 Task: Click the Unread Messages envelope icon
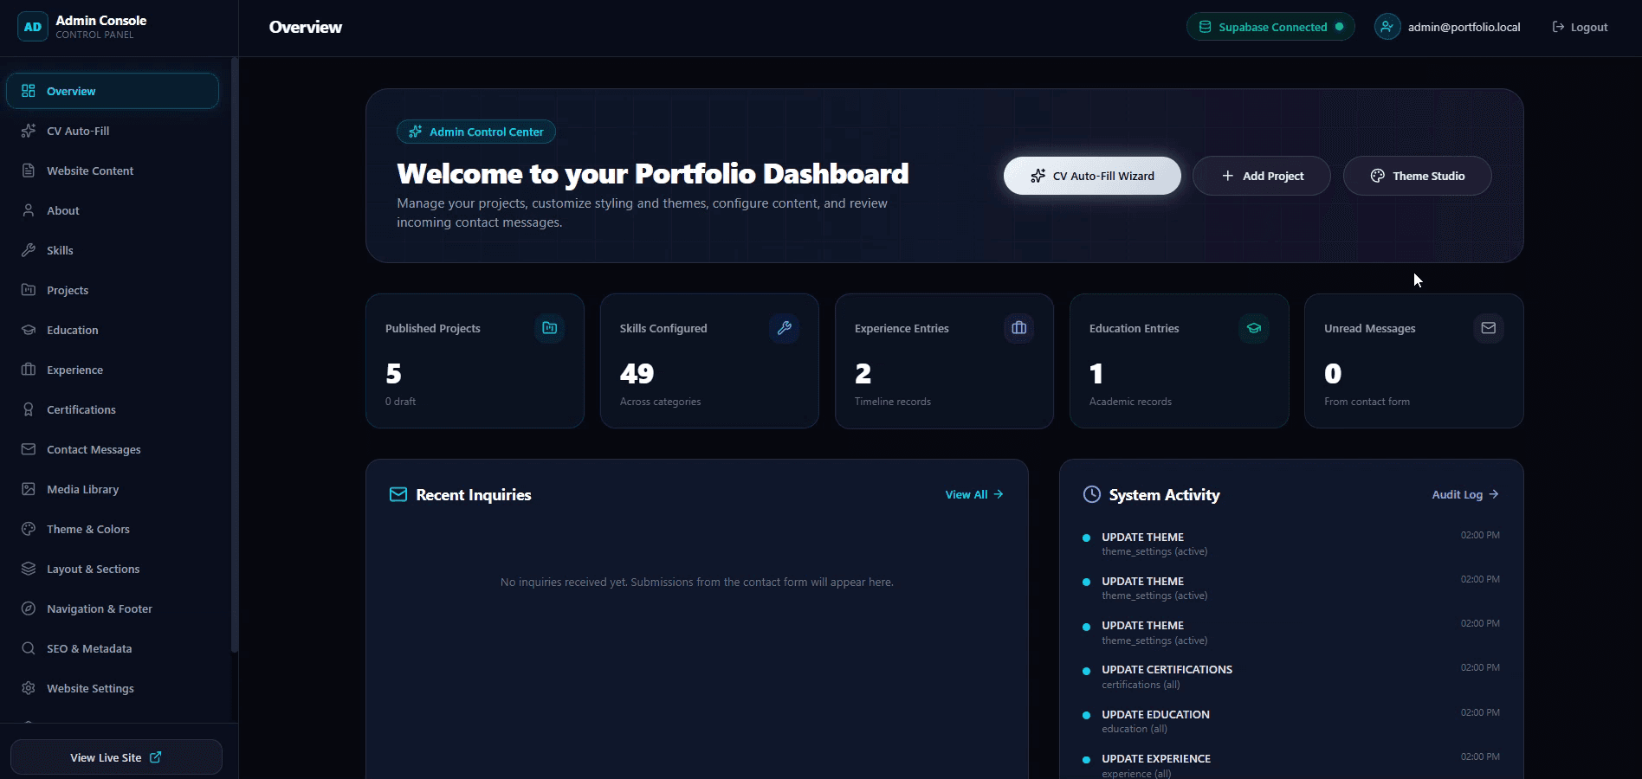pos(1488,328)
